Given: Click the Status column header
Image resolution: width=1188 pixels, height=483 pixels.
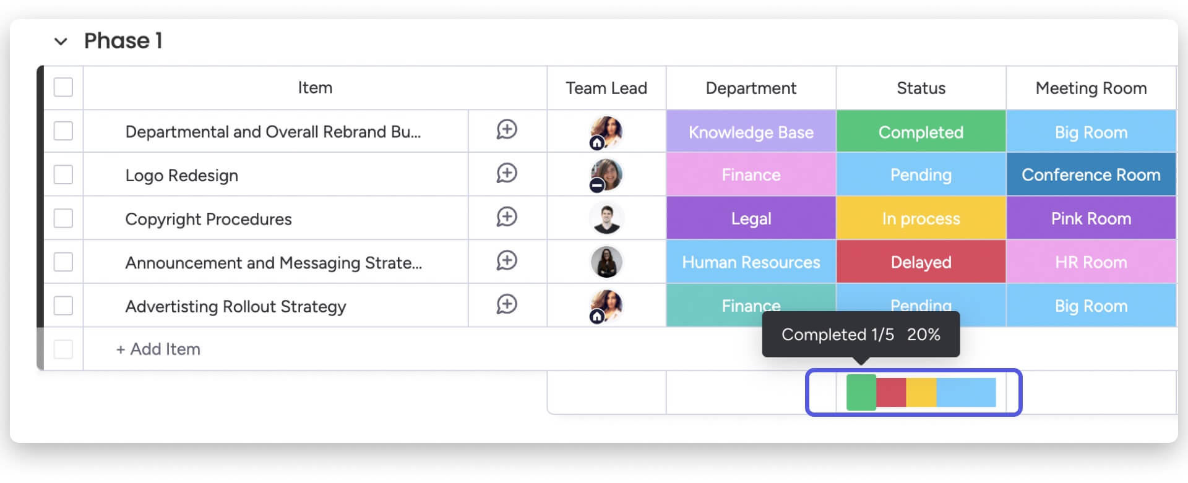Looking at the screenshot, I should (x=921, y=88).
